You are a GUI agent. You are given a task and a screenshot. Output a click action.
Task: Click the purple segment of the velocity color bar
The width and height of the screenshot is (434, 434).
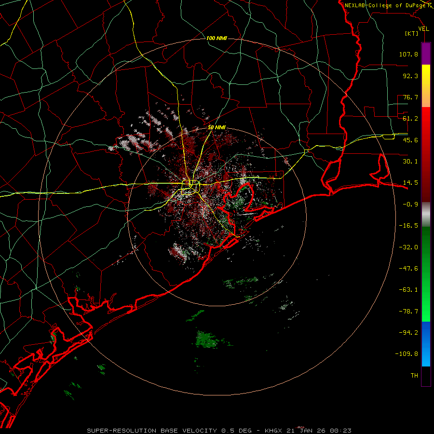click(x=426, y=54)
